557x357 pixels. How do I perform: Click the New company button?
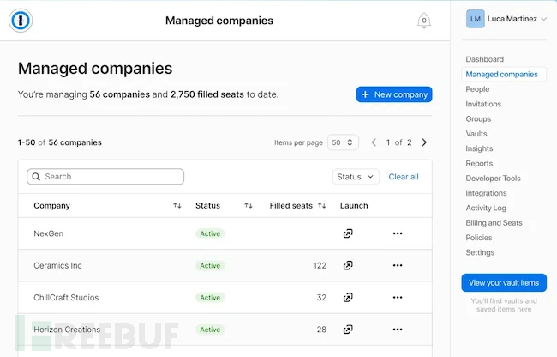click(x=394, y=94)
